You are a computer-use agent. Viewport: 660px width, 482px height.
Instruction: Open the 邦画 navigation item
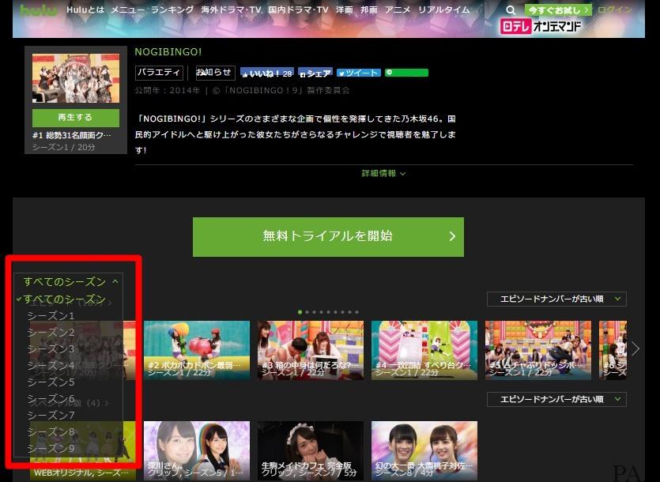click(x=369, y=9)
